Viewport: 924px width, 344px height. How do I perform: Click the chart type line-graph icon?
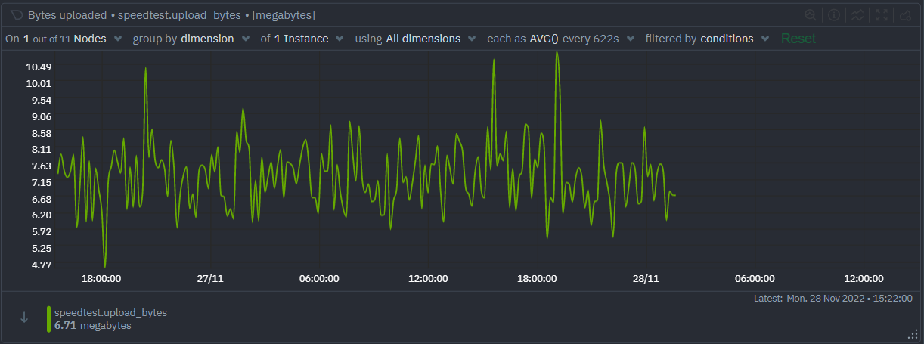(x=857, y=14)
